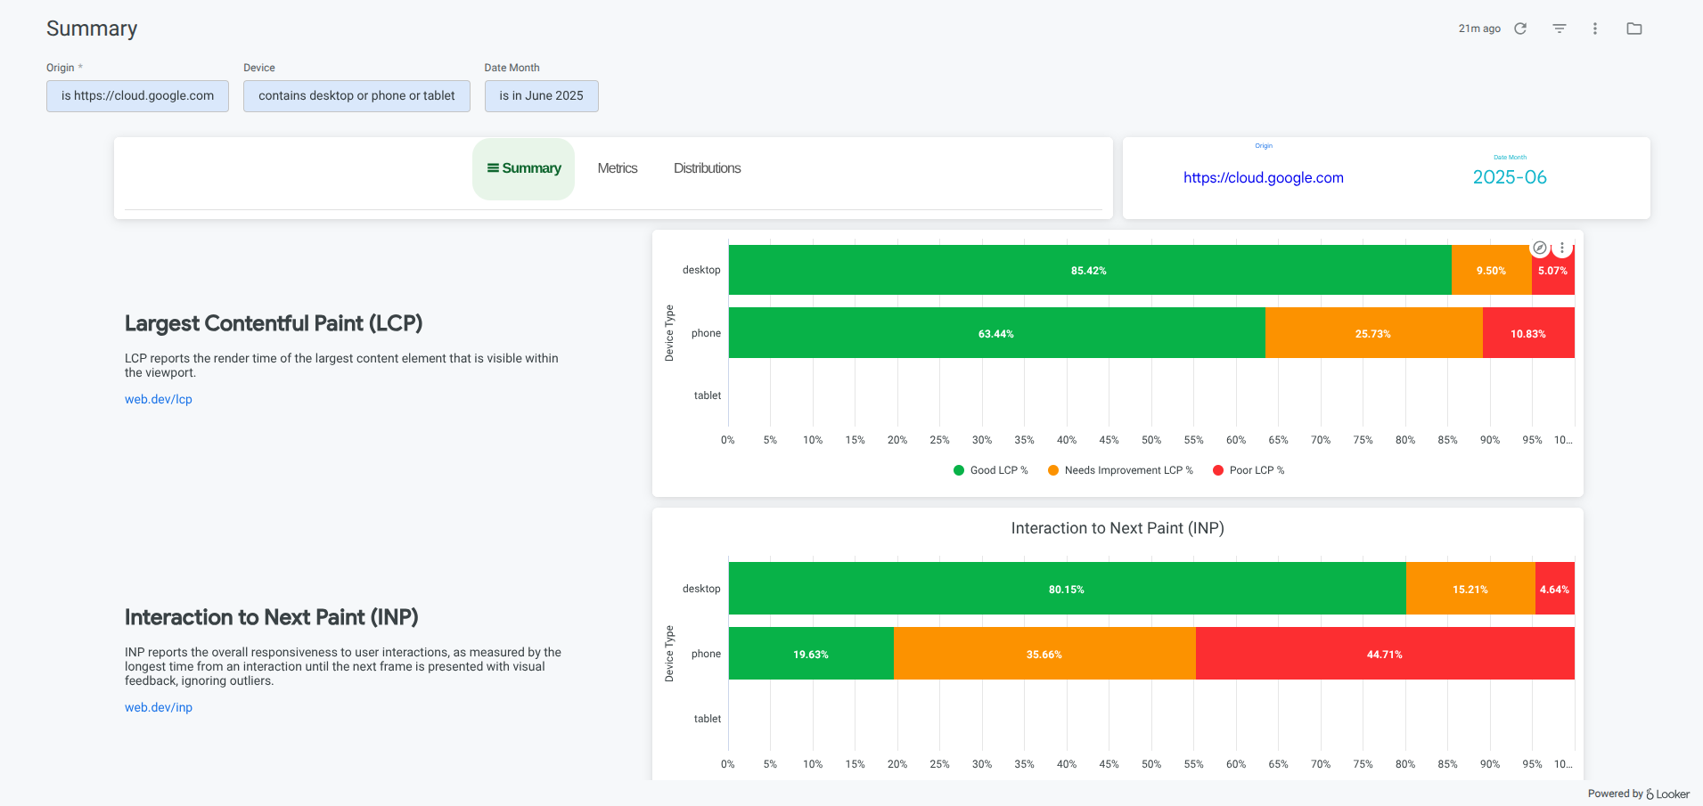The image size is (1703, 806).
Task: Open the Device filter dropdown
Action: (x=356, y=96)
